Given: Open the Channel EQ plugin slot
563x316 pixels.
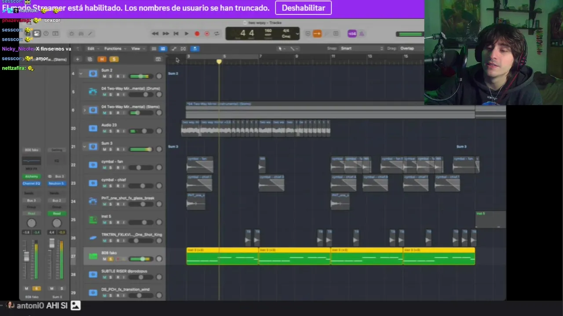Looking at the screenshot, I should tap(31, 183).
